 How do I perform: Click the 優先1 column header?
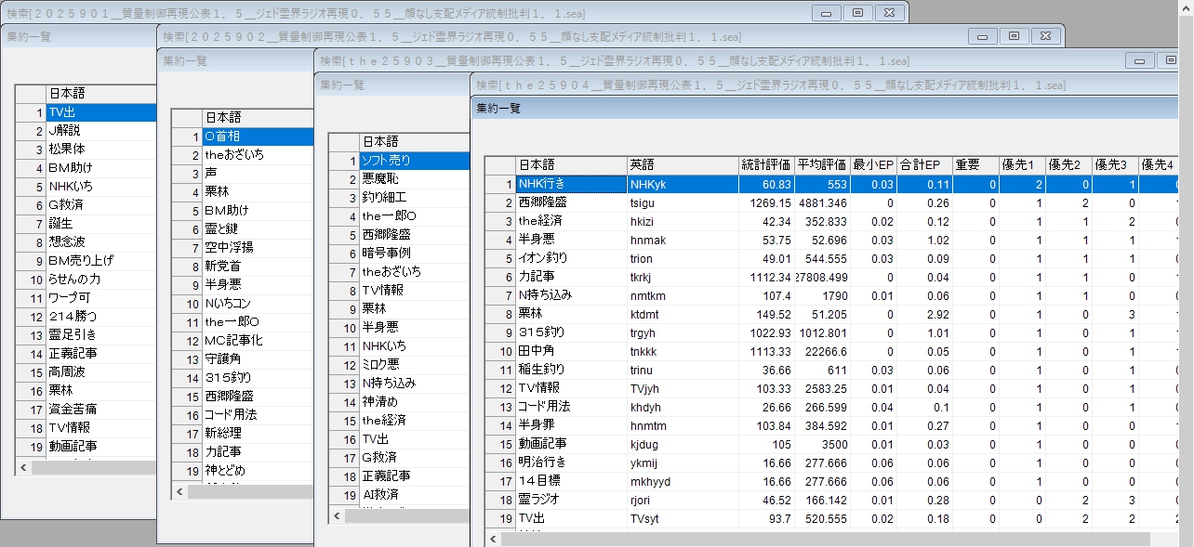click(x=1022, y=165)
